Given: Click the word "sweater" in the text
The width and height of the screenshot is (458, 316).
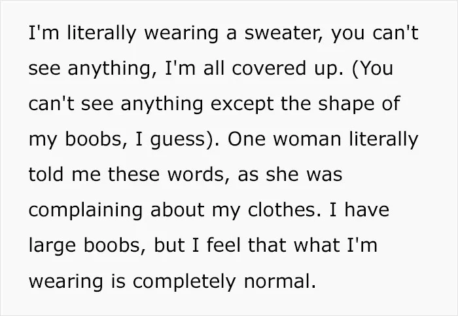Looking at the screenshot, I should click(x=281, y=33).
